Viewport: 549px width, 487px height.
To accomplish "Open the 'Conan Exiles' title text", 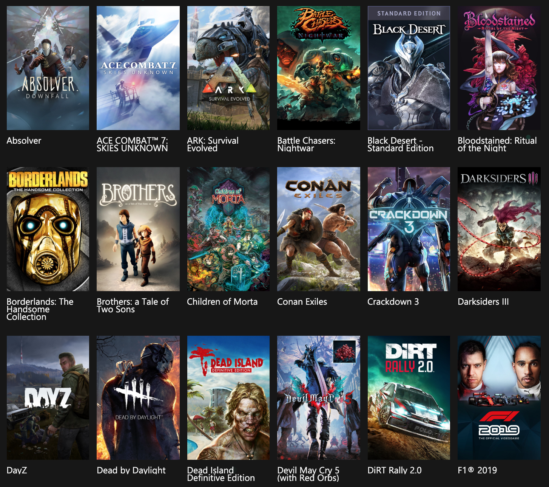I will (302, 302).
